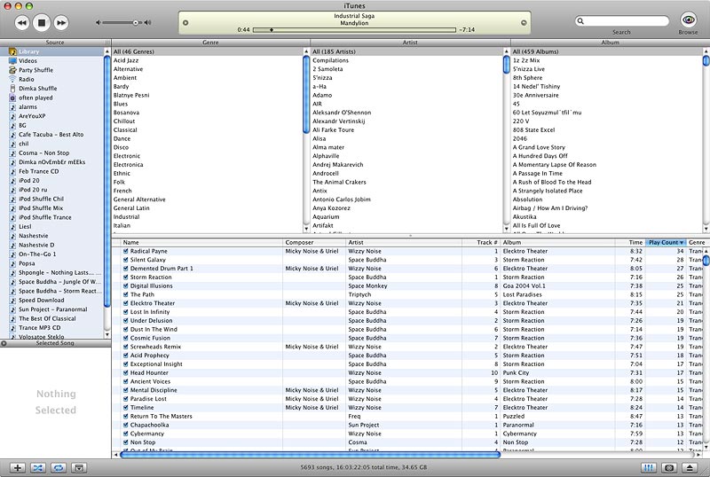Skip back with the rewind button
710x477 pixels.
(21, 23)
